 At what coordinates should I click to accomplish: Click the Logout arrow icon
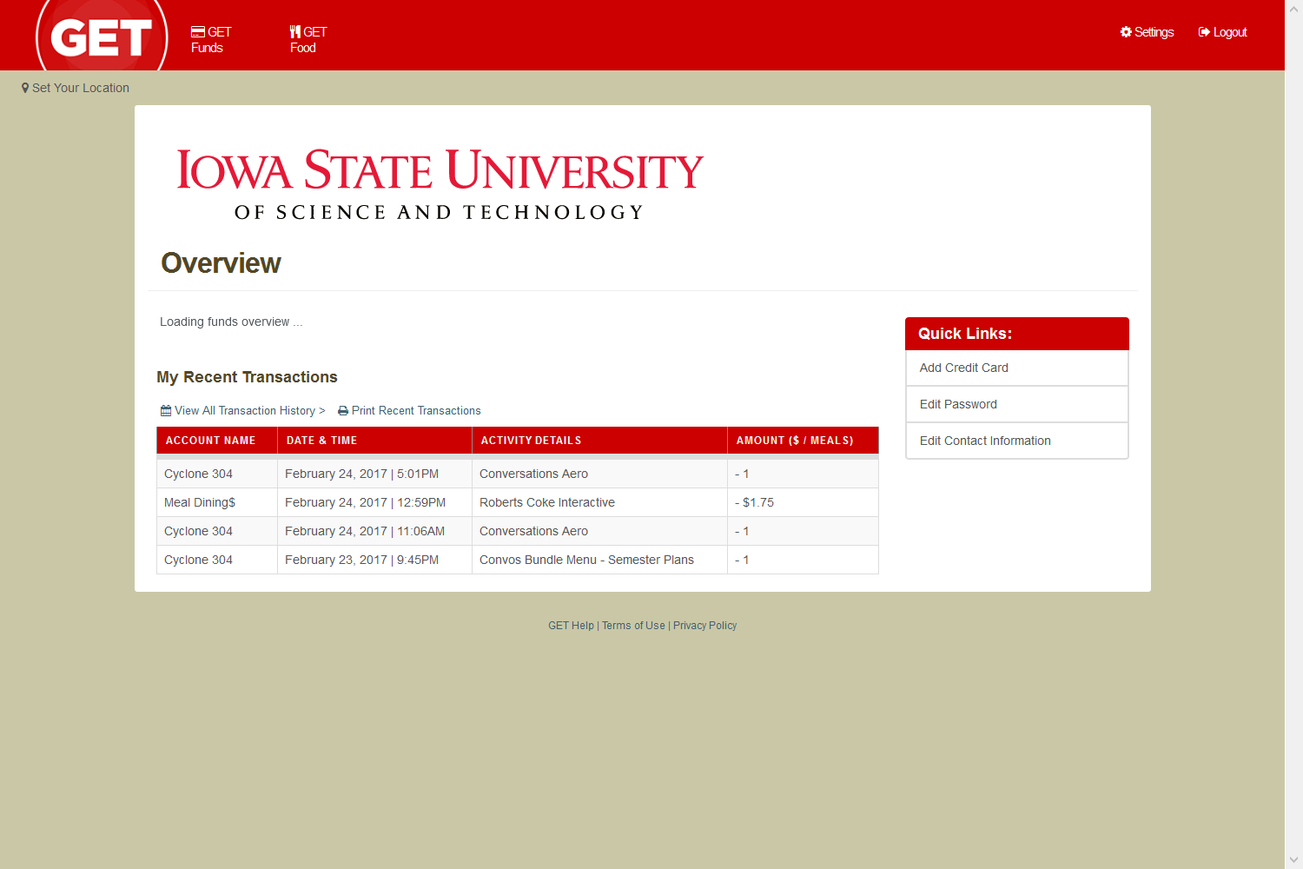tap(1204, 32)
